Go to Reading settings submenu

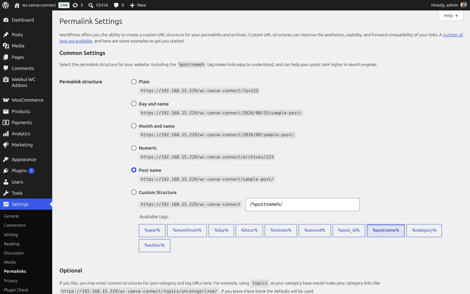pyautogui.click(x=11, y=244)
